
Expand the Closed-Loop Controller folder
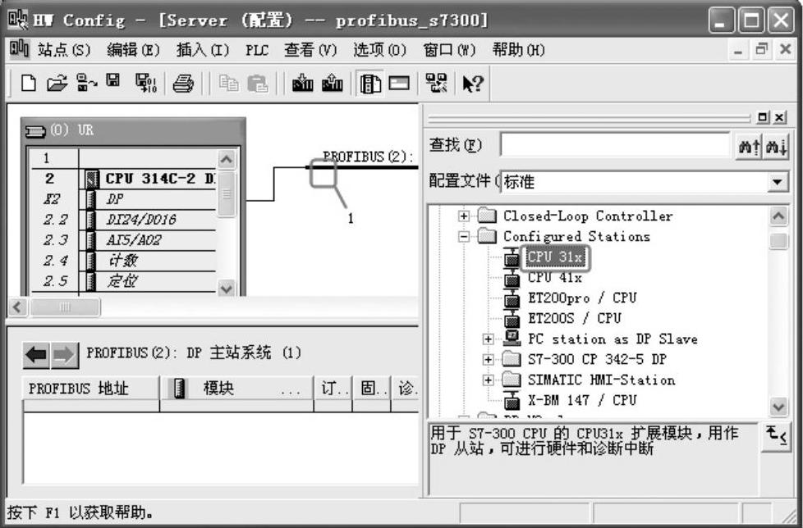click(x=463, y=216)
